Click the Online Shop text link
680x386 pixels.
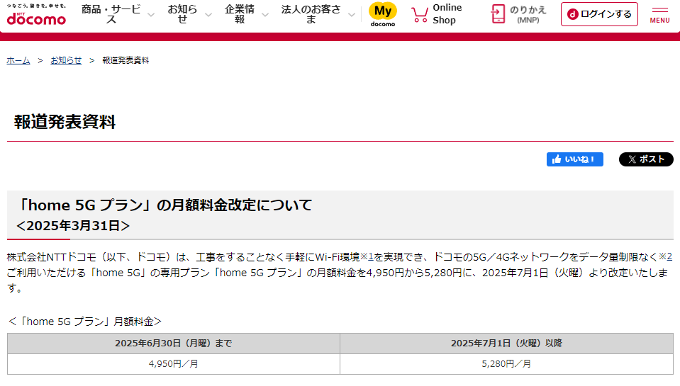447,14
